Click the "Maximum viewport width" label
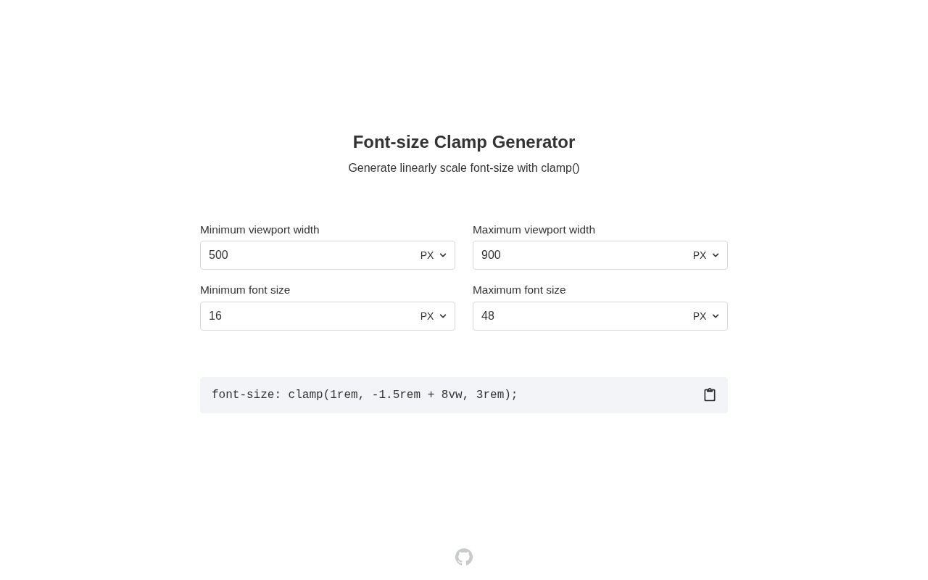Viewport: 928px width, 580px height. [534, 230]
